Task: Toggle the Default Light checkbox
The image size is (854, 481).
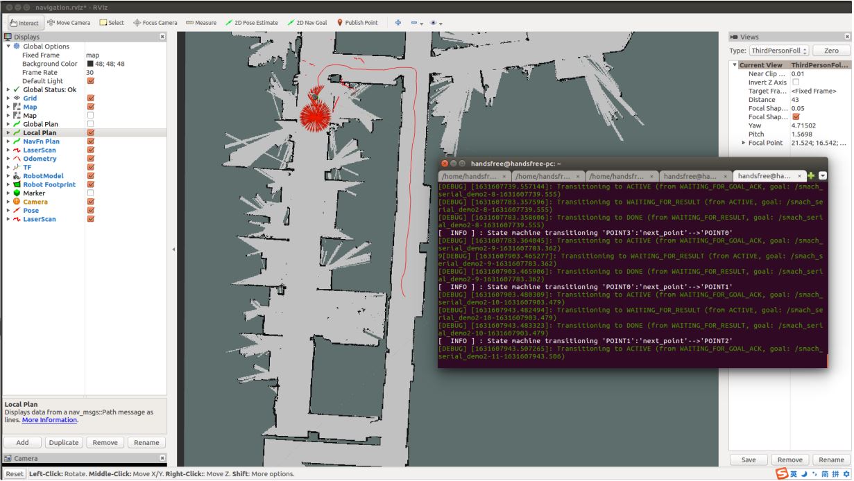Action: coord(90,81)
